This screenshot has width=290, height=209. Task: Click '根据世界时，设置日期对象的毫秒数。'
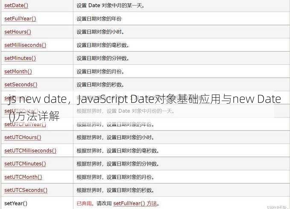pyautogui.click(x=118, y=151)
